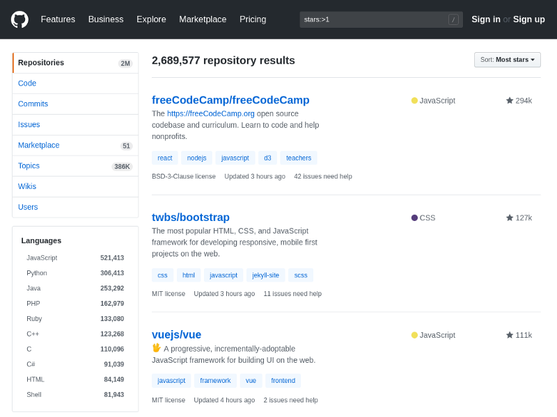Filter results by JavaScript language
The image size is (557, 417).
pyautogui.click(x=75, y=258)
